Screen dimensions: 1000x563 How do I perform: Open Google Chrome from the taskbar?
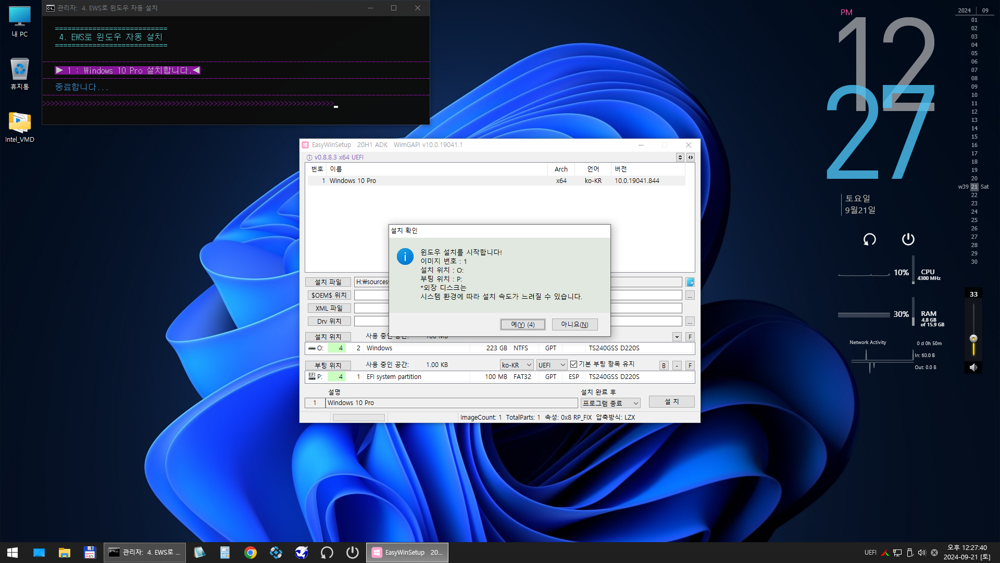(x=251, y=553)
